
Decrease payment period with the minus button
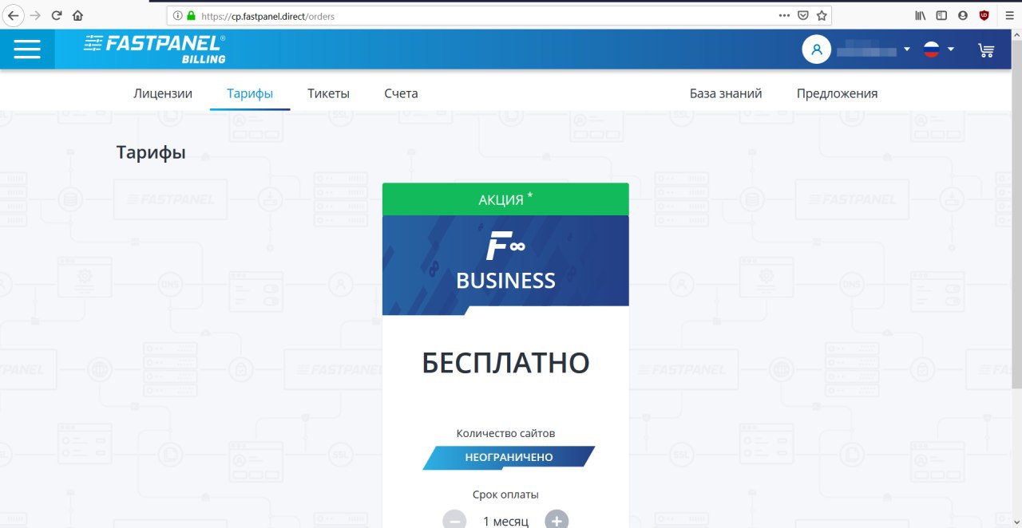455,521
